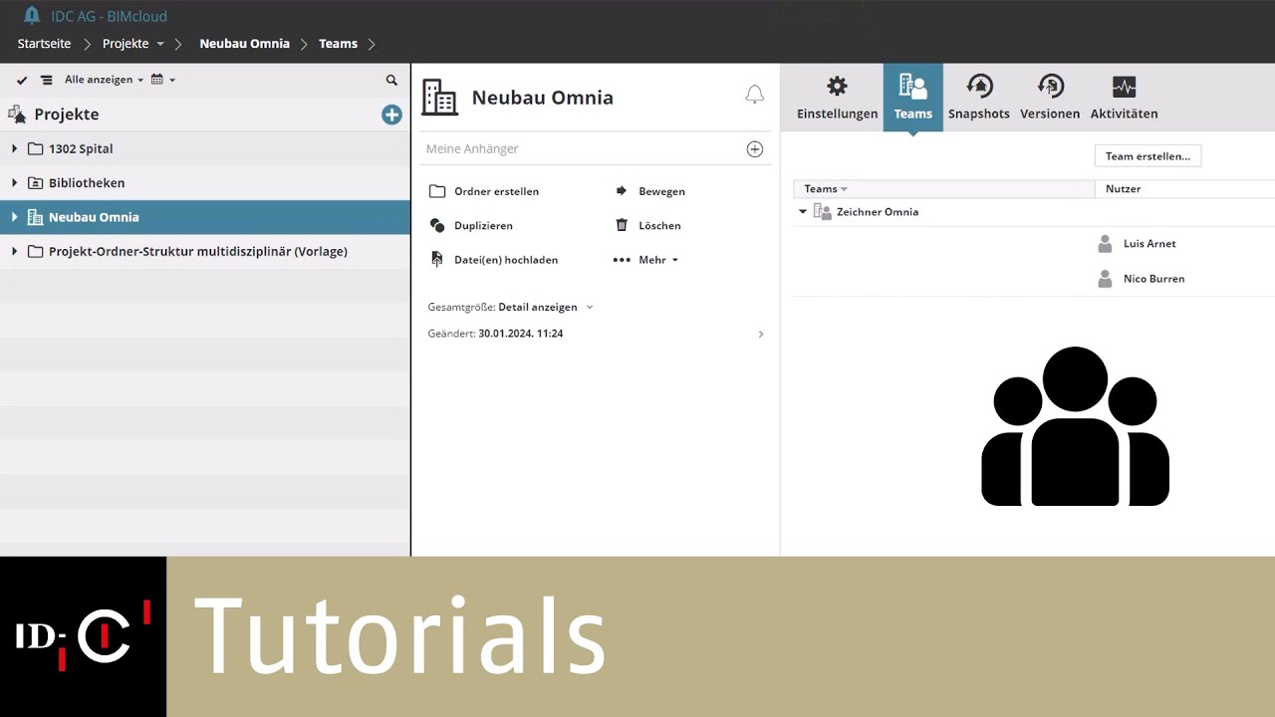The image size is (1275, 717).
Task: Click the Bibliotheken folder icon
Action: pyautogui.click(x=35, y=183)
